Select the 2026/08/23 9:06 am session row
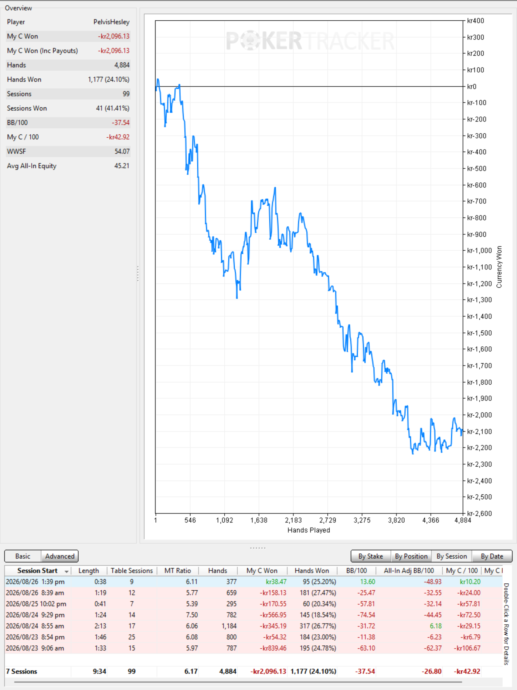 tap(254, 648)
